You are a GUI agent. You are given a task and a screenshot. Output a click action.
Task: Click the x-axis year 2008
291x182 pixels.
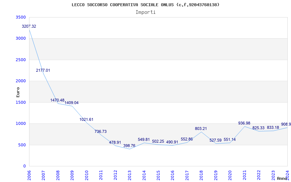[58, 175]
